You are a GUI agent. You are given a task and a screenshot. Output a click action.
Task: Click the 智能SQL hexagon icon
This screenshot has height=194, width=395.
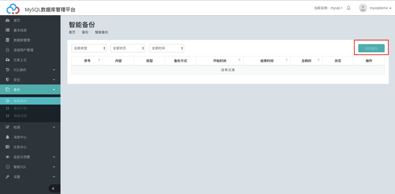(8, 167)
